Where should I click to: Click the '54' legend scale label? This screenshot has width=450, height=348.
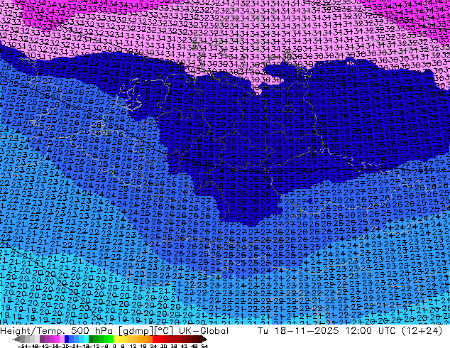tap(204, 346)
